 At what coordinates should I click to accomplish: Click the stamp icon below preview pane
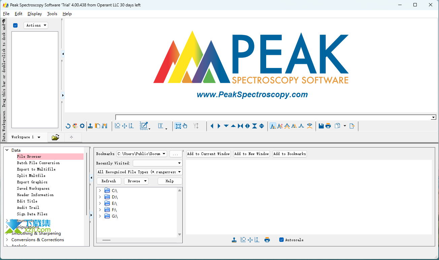click(234, 240)
